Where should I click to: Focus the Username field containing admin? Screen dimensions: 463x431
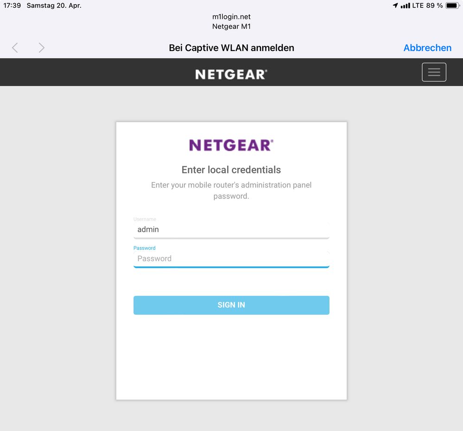point(231,230)
